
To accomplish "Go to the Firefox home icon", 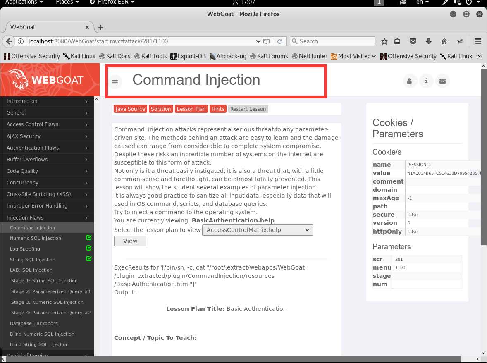I will pyautogui.click(x=444, y=41).
